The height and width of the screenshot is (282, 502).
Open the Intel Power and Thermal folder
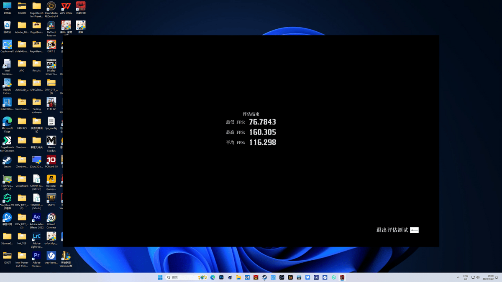click(22, 259)
